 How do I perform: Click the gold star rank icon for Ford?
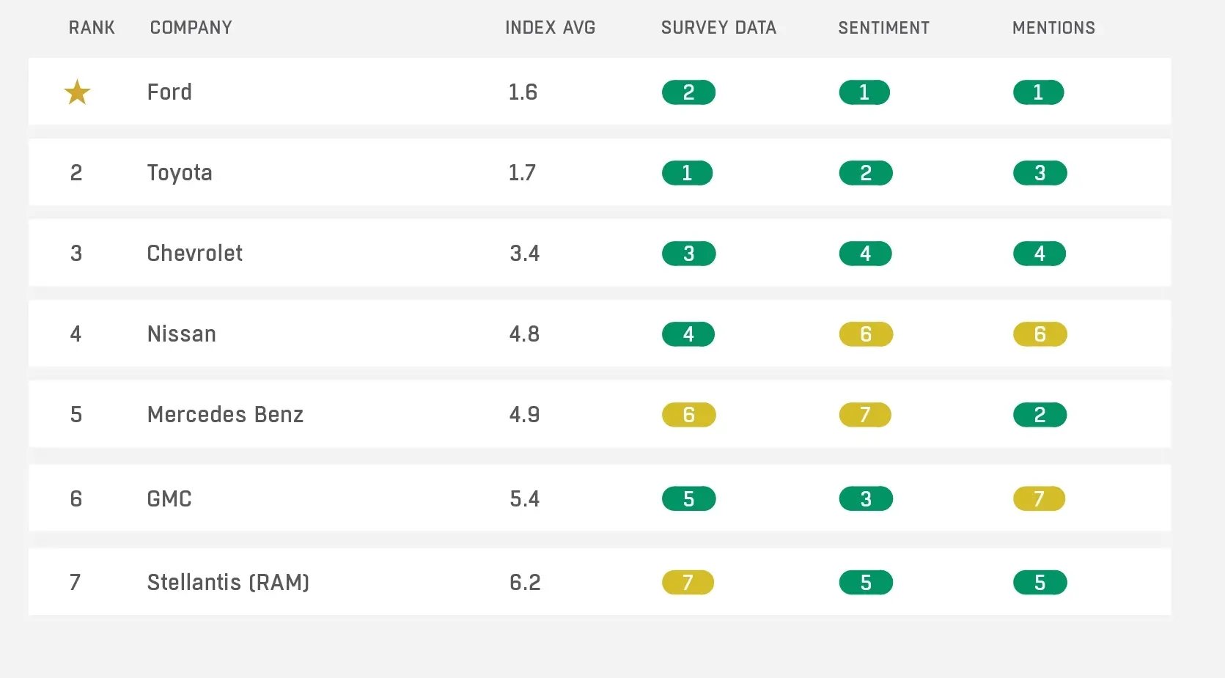coord(77,92)
